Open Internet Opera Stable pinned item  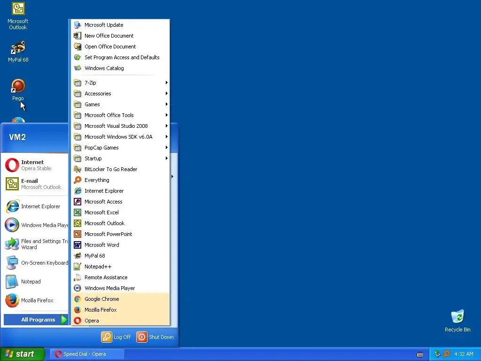(36, 165)
